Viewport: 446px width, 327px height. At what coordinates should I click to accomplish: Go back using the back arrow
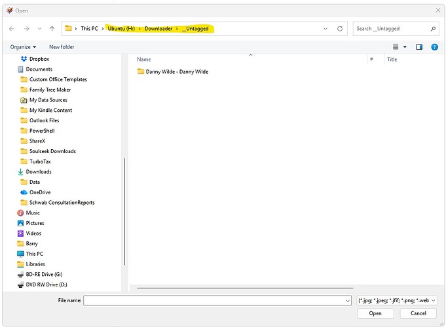tap(12, 29)
